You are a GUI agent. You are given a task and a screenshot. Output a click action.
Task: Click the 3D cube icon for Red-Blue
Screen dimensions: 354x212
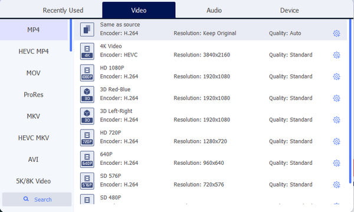point(87,94)
